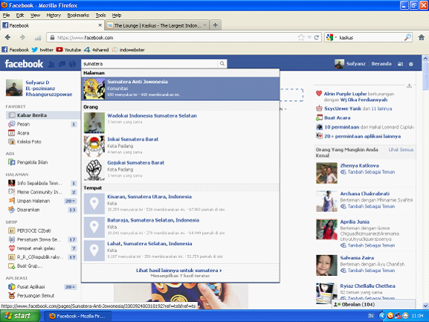The height and width of the screenshot is (322, 429).
Task: Open the Firefox home page icon
Action: click(x=422, y=37)
